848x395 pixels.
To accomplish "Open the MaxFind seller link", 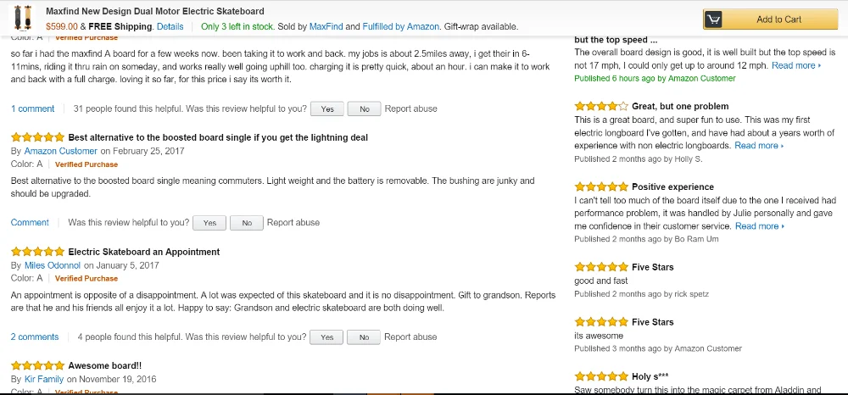I will pyautogui.click(x=326, y=26).
